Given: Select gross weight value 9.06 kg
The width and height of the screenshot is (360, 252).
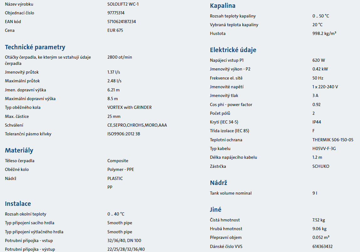Looking at the screenshot, I should point(319,229).
